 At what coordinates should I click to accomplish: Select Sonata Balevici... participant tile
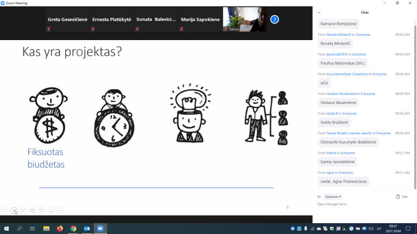point(156,19)
